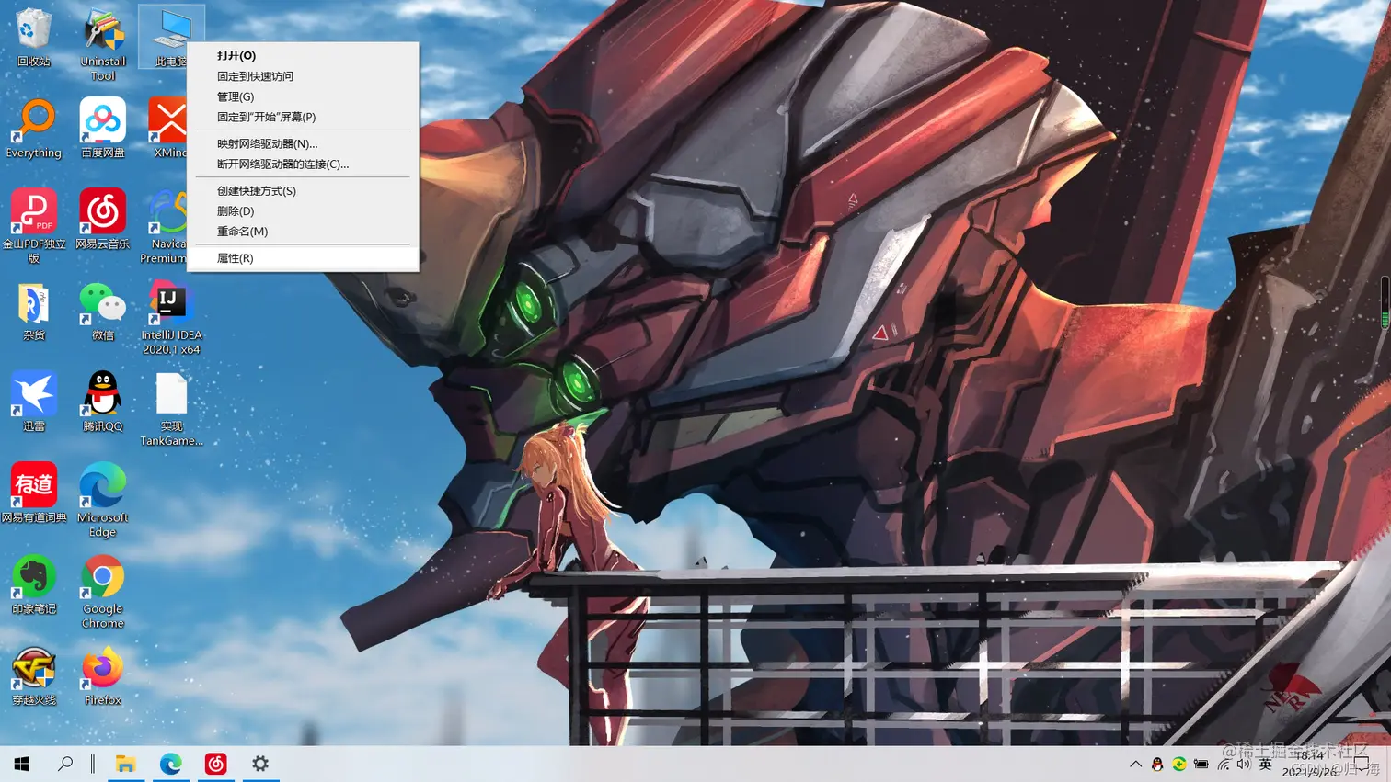Select the 迅雷 desktop icon
The height and width of the screenshot is (782, 1391).
click(33, 402)
